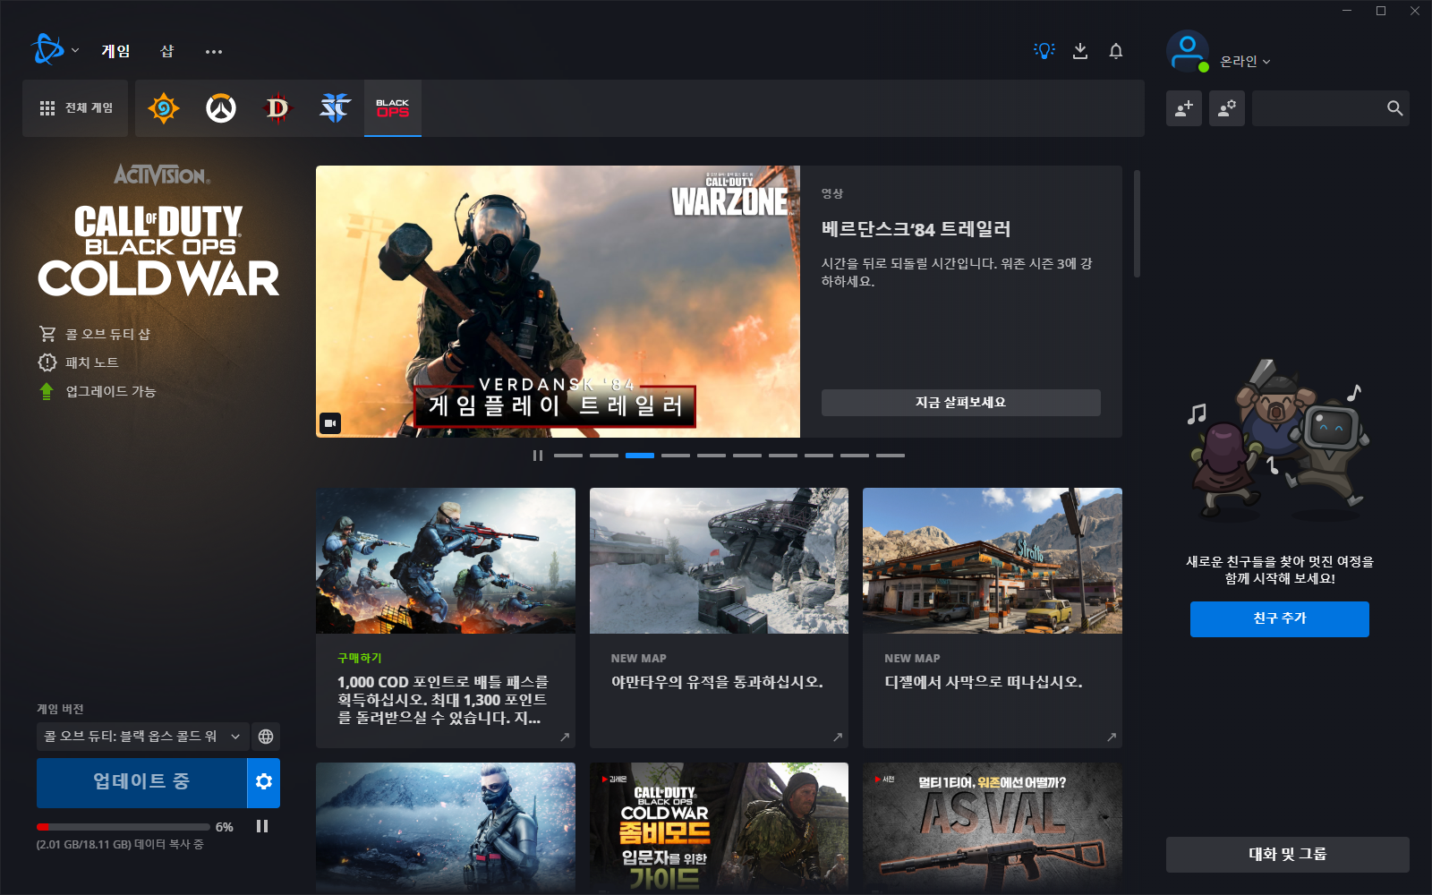Click the globe region icon
This screenshot has height=895, width=1432.
266,737
